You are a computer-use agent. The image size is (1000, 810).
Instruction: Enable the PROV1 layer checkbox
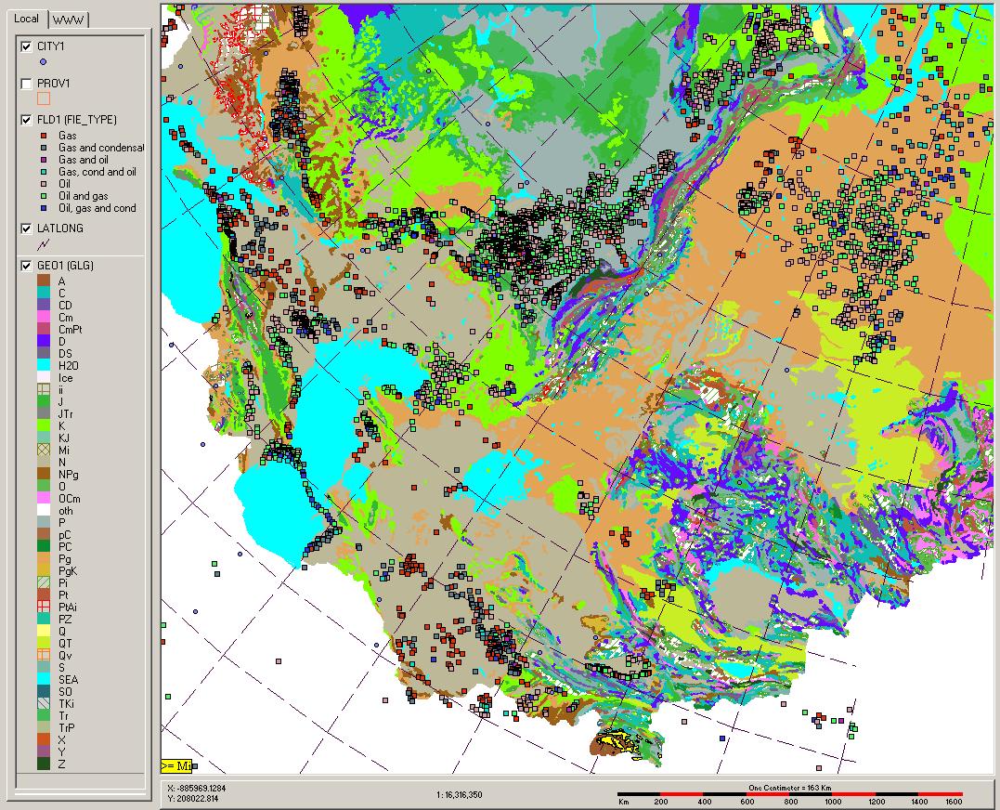(27, 84)
